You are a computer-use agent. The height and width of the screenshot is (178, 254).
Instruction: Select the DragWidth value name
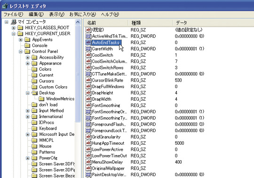coord(102,99)
